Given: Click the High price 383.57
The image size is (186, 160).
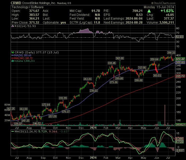Looking at the screenshot, I should tap(34, 15).
